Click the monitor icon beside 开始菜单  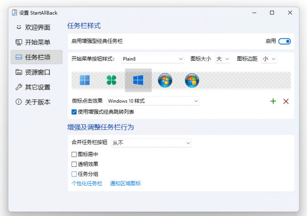[18, 42]
